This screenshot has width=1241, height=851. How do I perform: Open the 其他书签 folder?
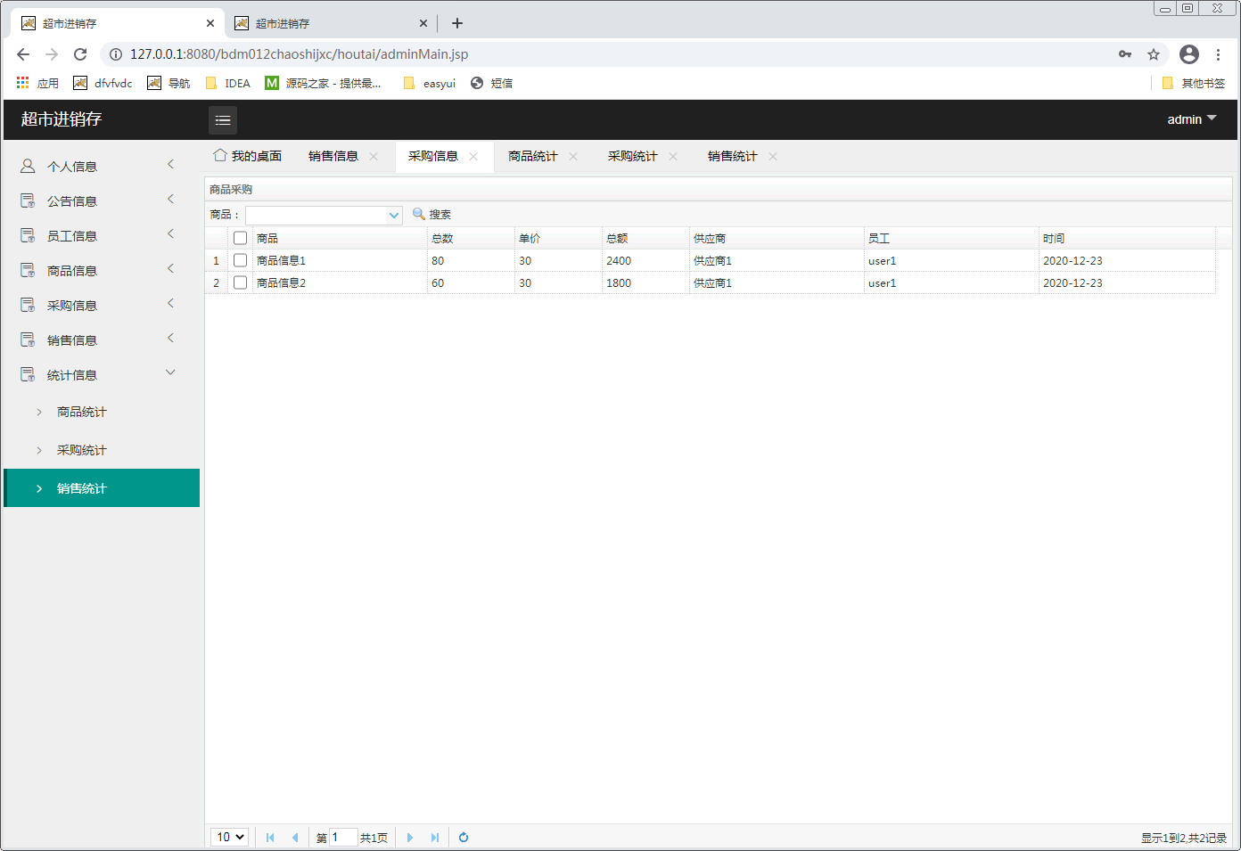coord(1193,83)
